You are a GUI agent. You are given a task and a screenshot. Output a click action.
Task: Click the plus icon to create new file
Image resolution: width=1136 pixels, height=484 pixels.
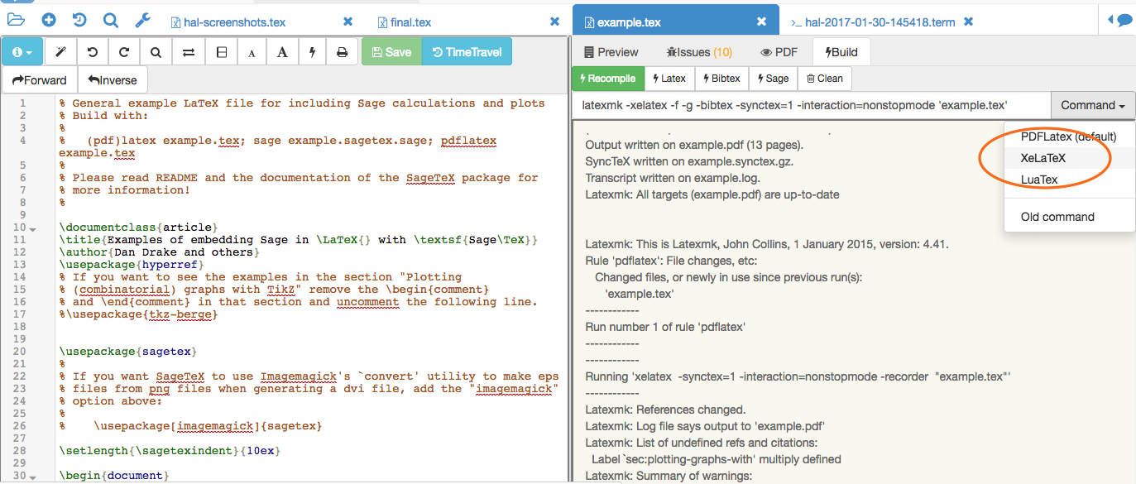tap(49, 21)
